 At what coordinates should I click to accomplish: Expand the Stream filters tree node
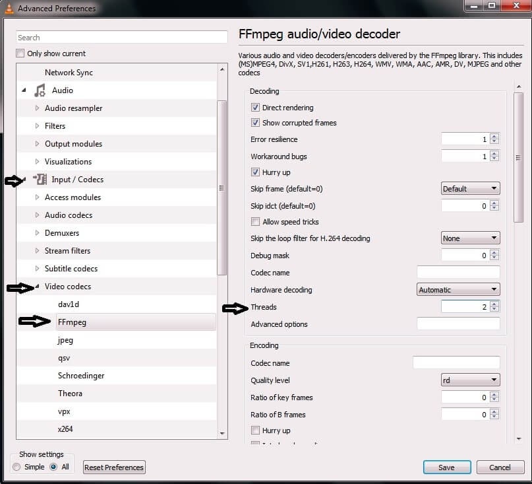click(x=37, y=250)
